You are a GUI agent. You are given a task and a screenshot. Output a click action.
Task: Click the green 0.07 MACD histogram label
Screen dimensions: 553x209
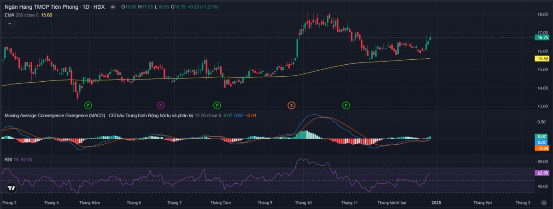tap(541, 137)
